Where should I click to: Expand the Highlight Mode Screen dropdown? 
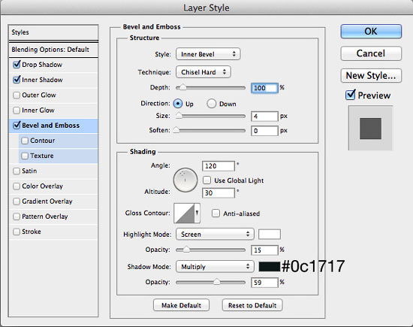pos(215,235)
